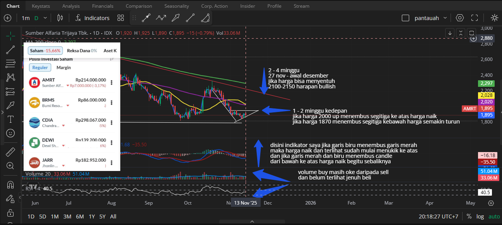The image size is (502, 225).
Task: Open the Comparison tab
Action: coord(139,6)
